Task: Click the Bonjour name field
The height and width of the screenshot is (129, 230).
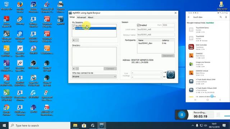Action: click(156, 35)
